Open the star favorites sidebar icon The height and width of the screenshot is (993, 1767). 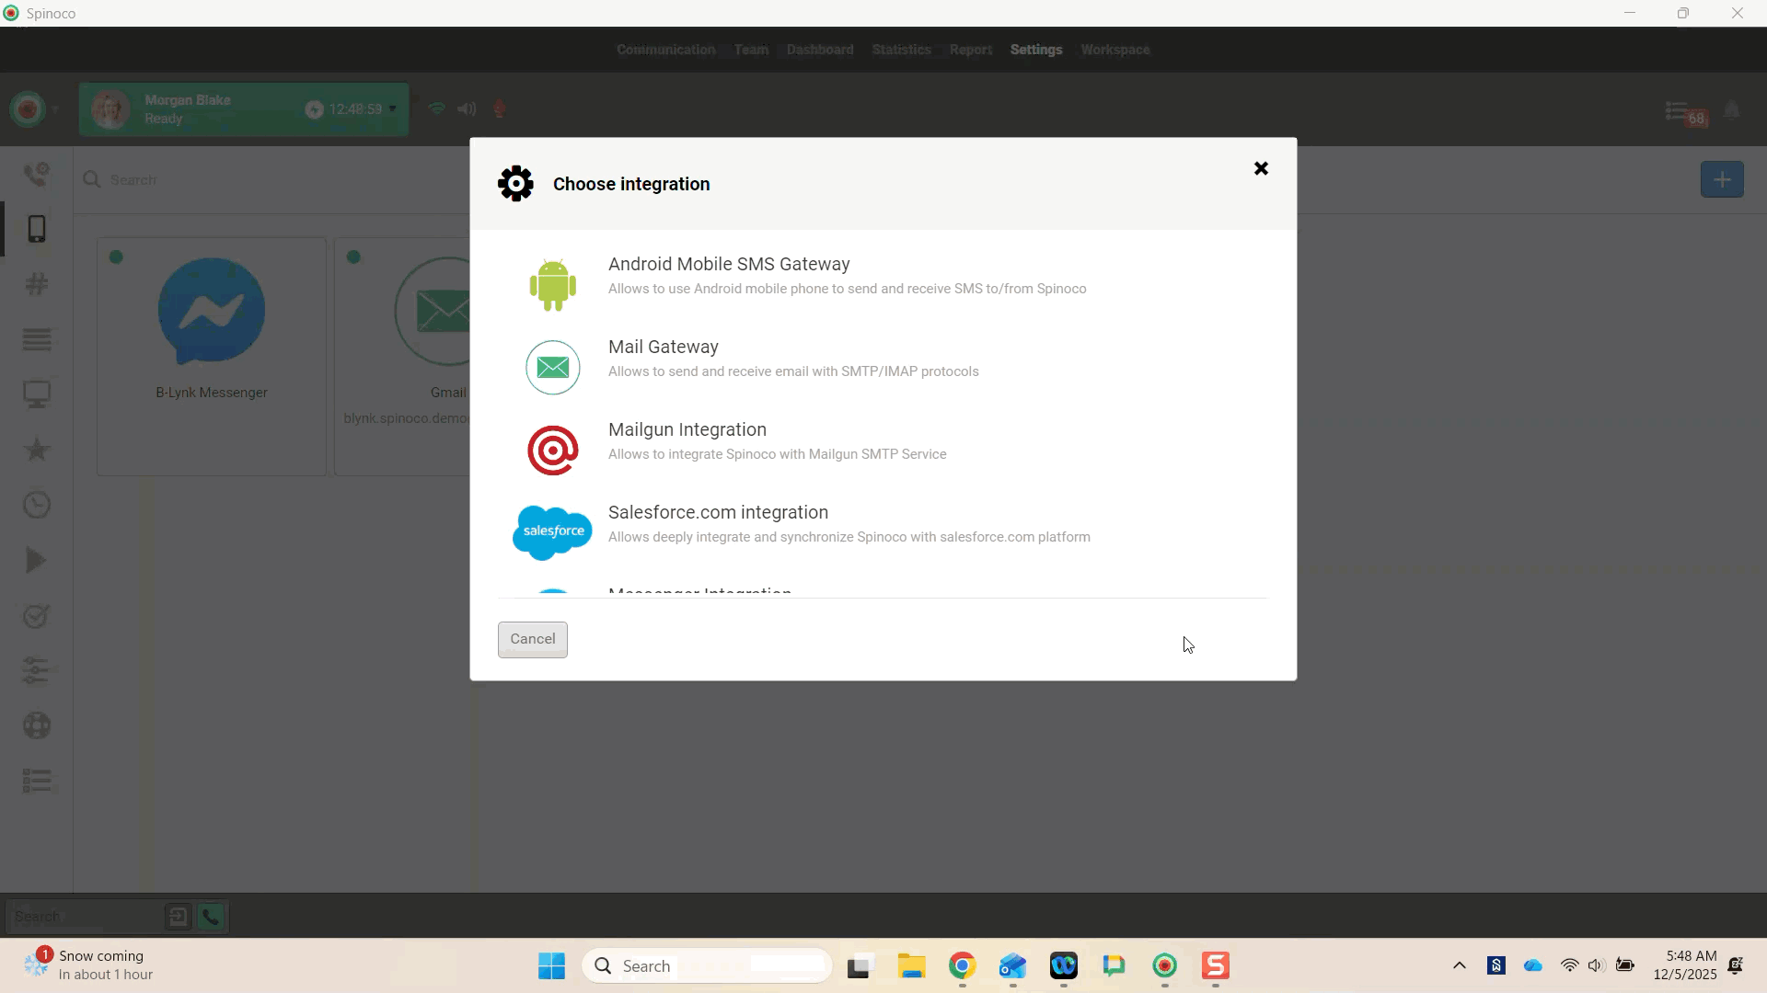37,450
